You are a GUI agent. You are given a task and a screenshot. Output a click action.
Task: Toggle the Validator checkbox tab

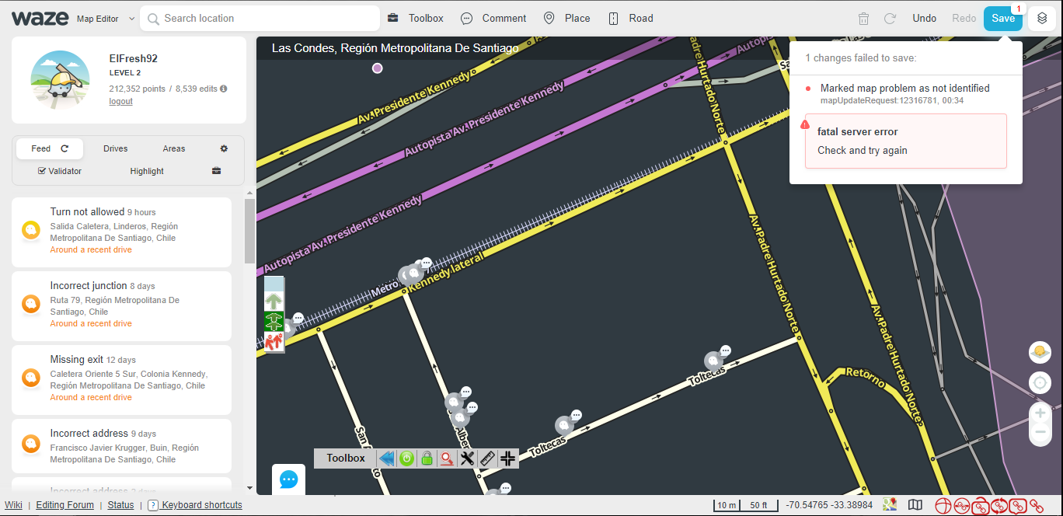60,171
